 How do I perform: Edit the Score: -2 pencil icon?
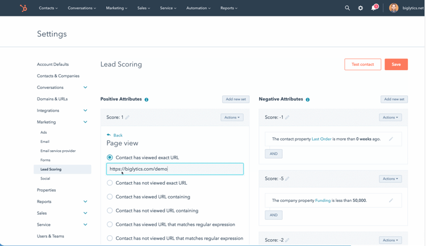click(287, 240)
